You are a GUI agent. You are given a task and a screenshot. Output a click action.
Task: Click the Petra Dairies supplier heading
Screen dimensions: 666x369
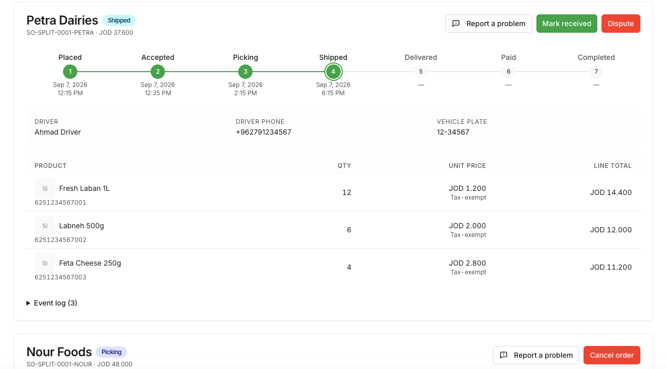point(63,20)
